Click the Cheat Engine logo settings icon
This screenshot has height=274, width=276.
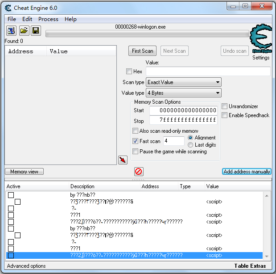click(261, 38)
